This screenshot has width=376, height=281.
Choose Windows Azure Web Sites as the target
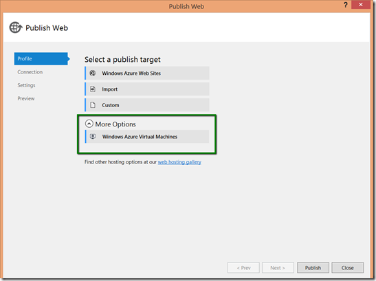click(147, 73)
